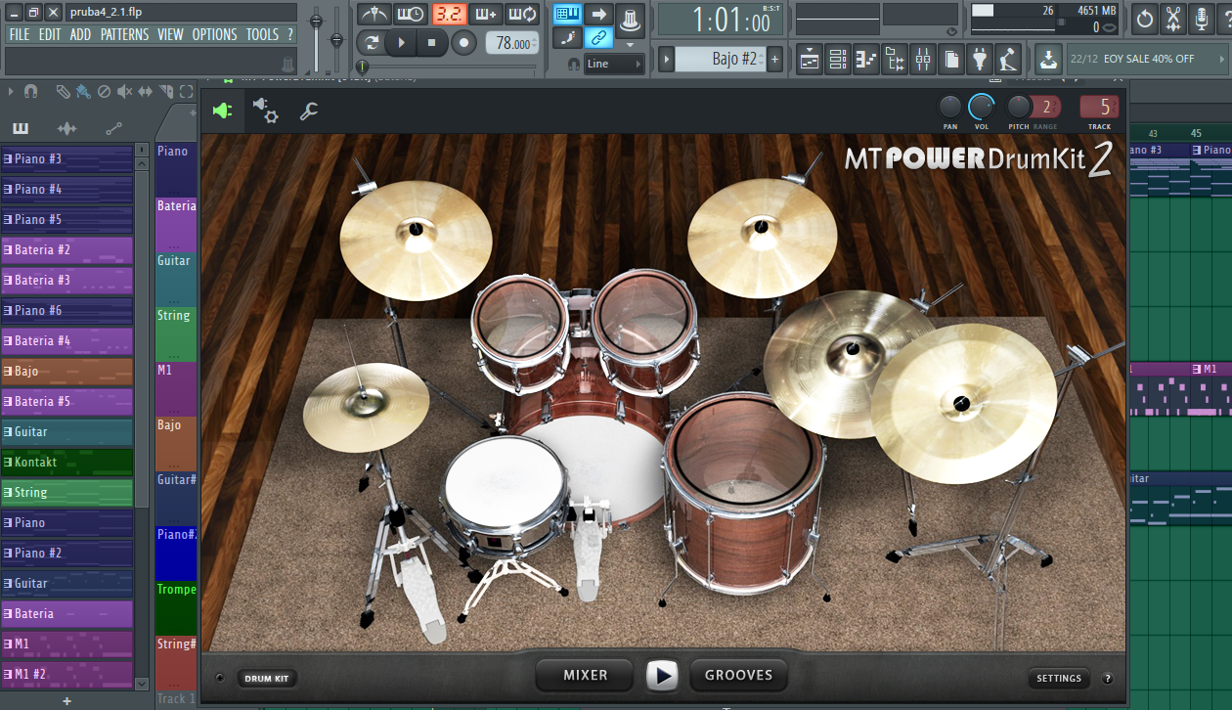1232x710 pixels.
Task: Click the plugin PAN knob
Action: [x=950, y=107]
